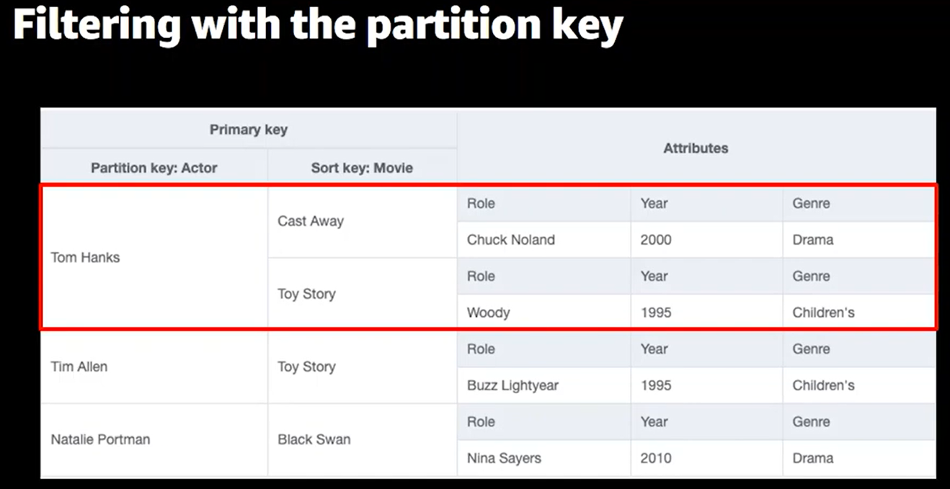Click the Toy Story cell under Tom Hanks
The height and width of the screenshot is (489, 950).
click(363, 294)
